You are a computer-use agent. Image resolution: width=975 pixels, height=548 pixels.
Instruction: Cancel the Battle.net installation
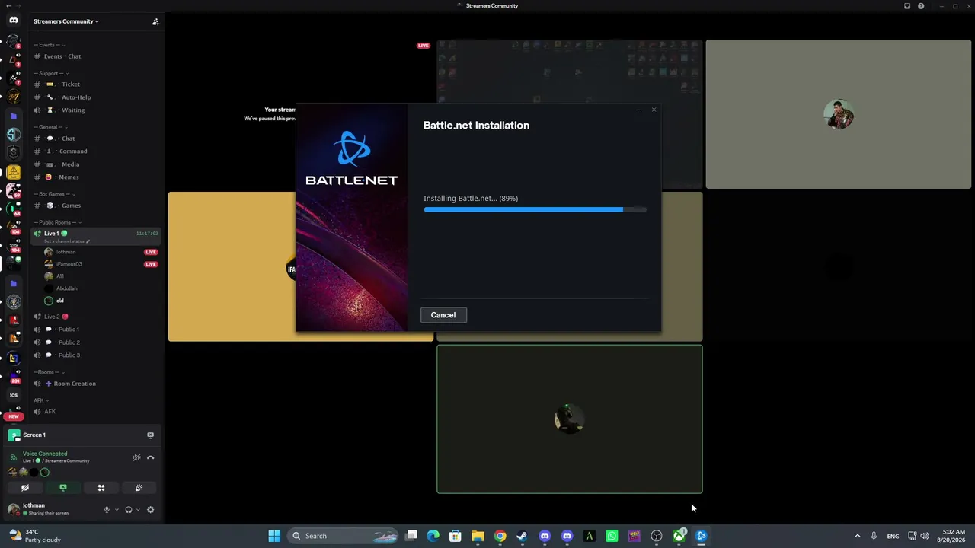pos(443,315)
